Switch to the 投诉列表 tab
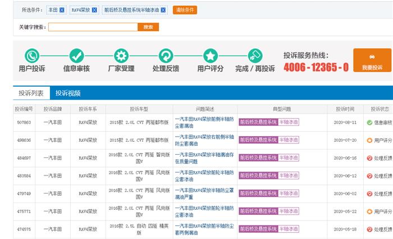The width and height of the screenshot is (393, 239). pos(31,93)
